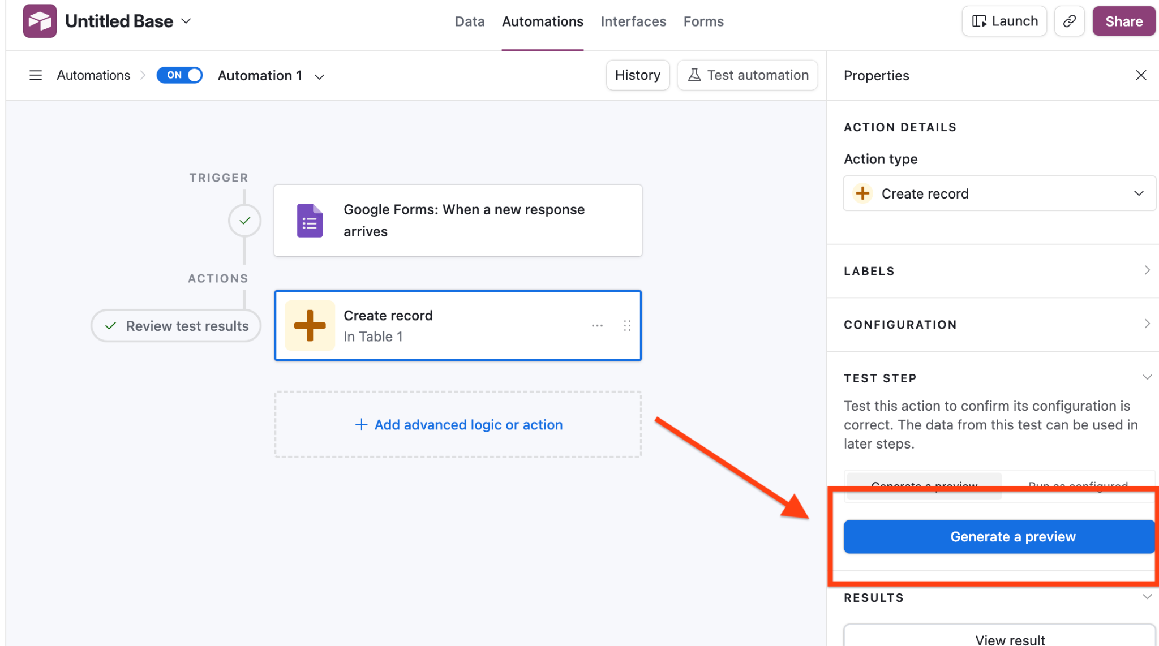Screen dimensions: 1159x646
Task: Open the automations list hamburger menu
Action: pyautogui.click(x=36, y=75)
